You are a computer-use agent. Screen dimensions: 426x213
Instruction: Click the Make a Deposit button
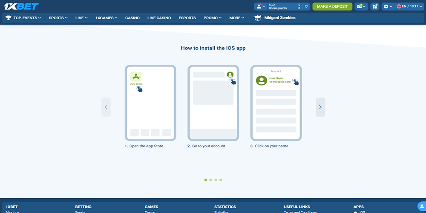[x=332, y=6]
